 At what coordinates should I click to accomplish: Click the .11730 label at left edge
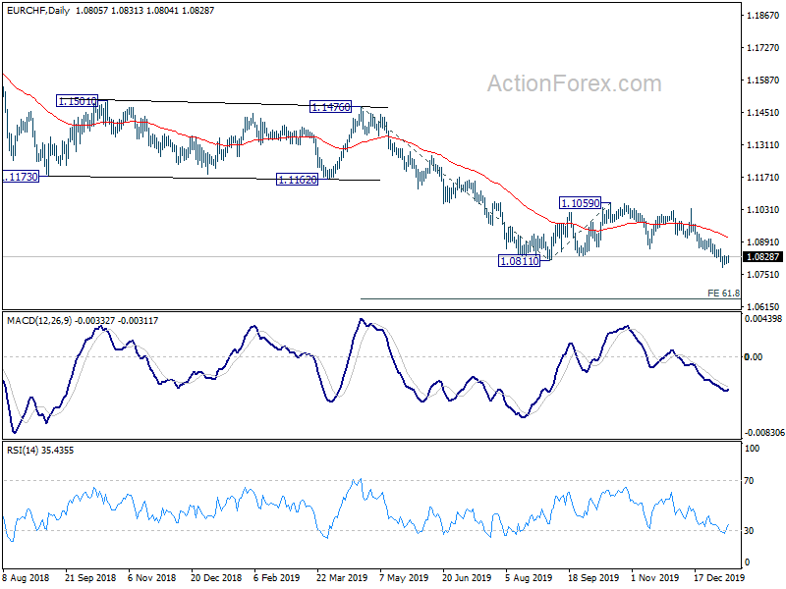point(21,177)
